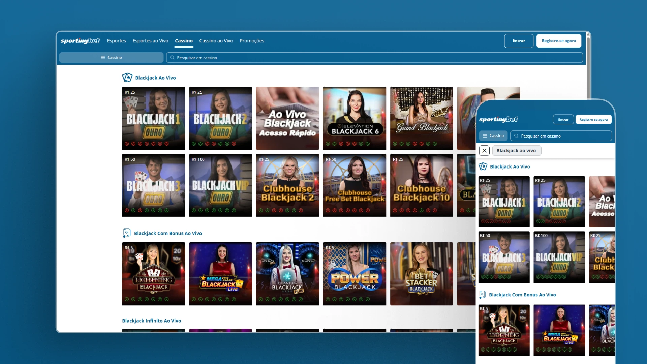This screenshot has width=647, height=364.
Task: Open Blackjack 2 Ouro game on desktop
Action: (220, 118)
